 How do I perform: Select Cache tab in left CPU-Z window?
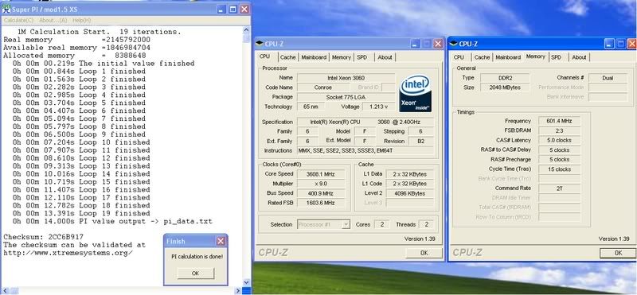pyautogui.click(x=288, y=57)
